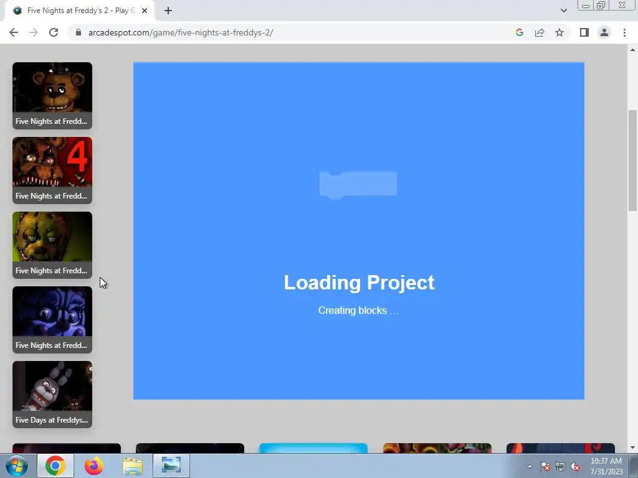This screenshot has width=638, height=478.
Task: Open the green Springtrap game thumbnail
Action: tap(52, 245)
